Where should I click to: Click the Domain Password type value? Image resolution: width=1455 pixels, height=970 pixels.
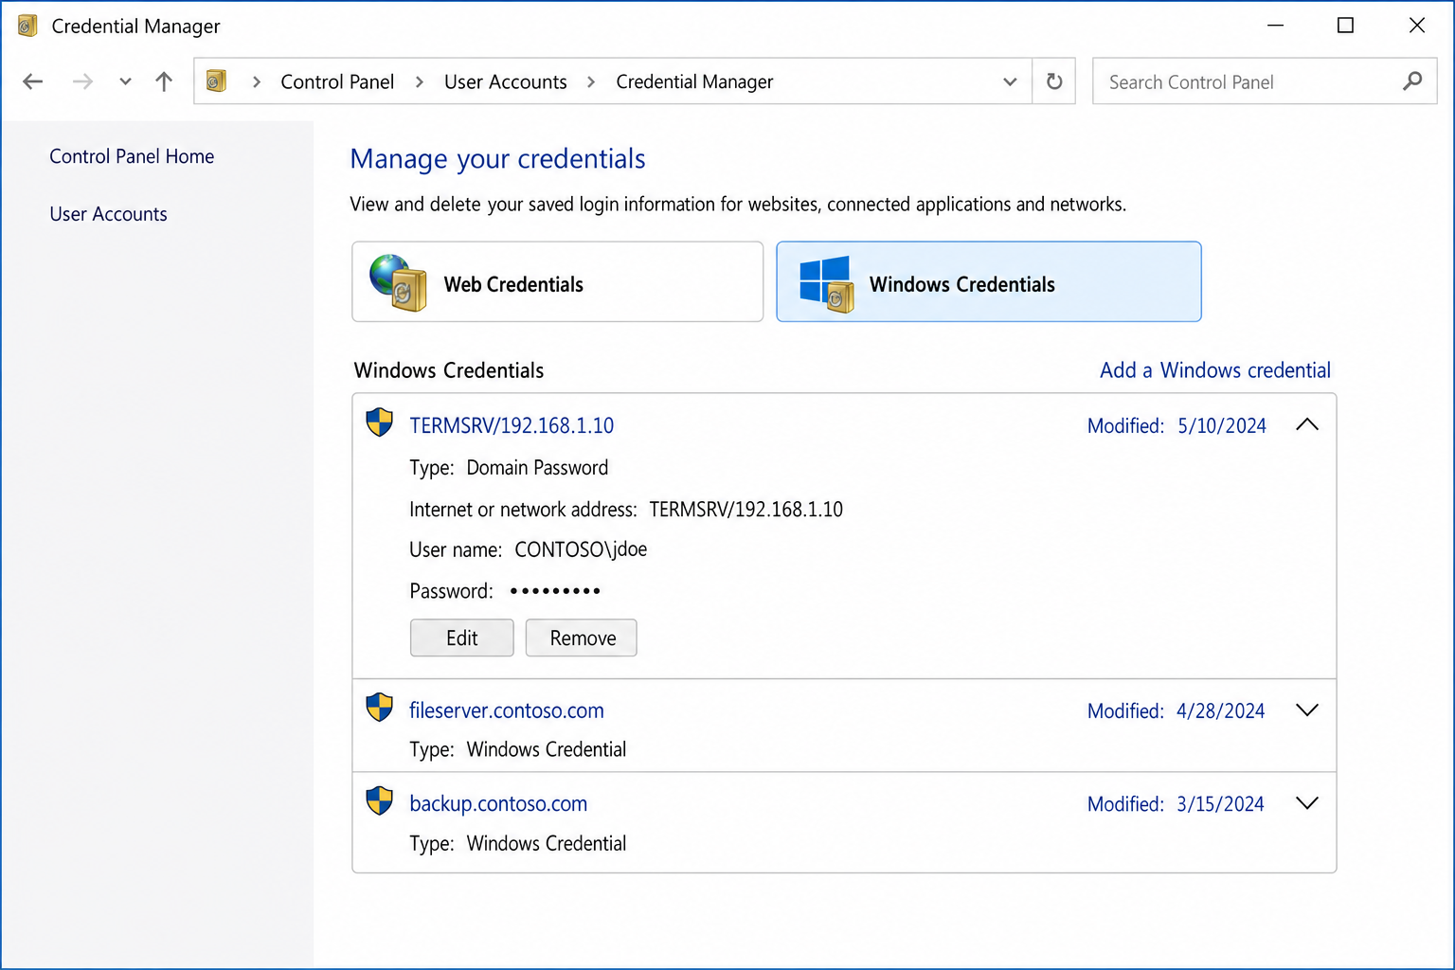pyautogui.click(x=537, y=467)
